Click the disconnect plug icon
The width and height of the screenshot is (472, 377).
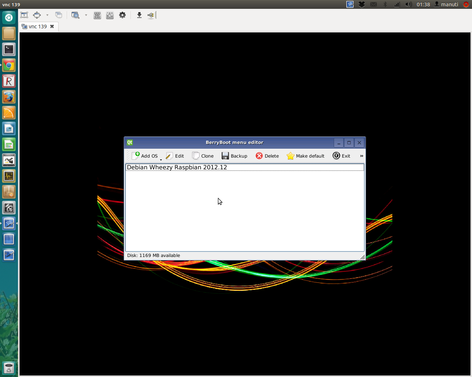151,15
